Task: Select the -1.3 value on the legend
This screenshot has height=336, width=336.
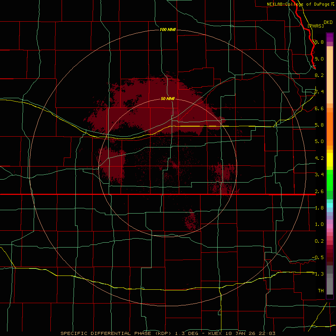Action: pyautogui.click(x=318, y=274)
